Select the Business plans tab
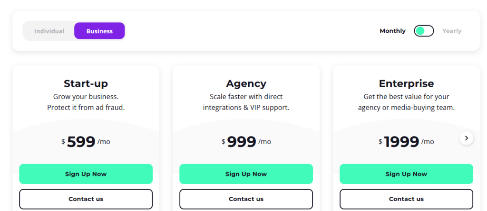Viewport: 487px width, 211px height. [x=99, y=31]
